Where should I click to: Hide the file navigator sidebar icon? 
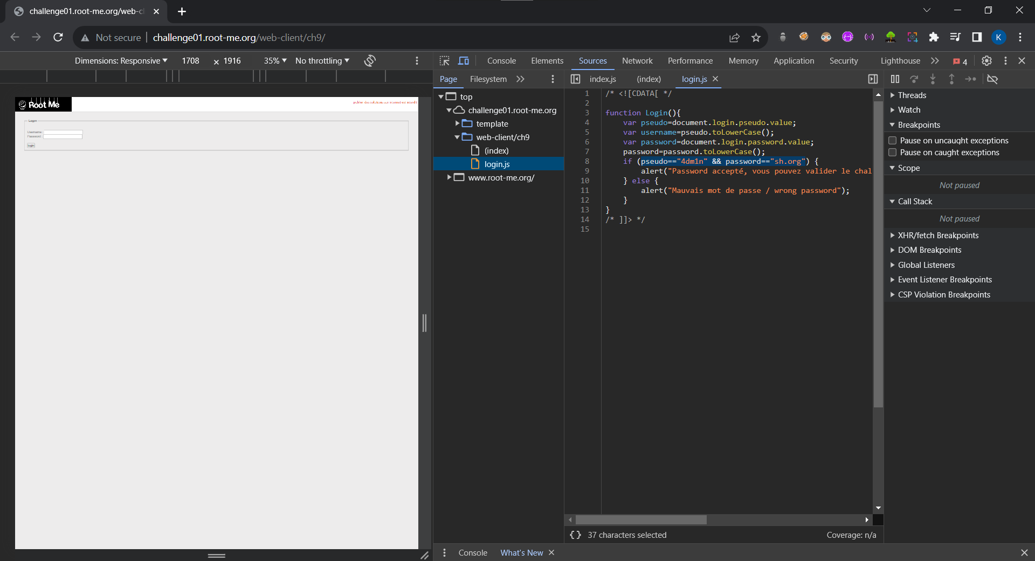pos(576,79)
